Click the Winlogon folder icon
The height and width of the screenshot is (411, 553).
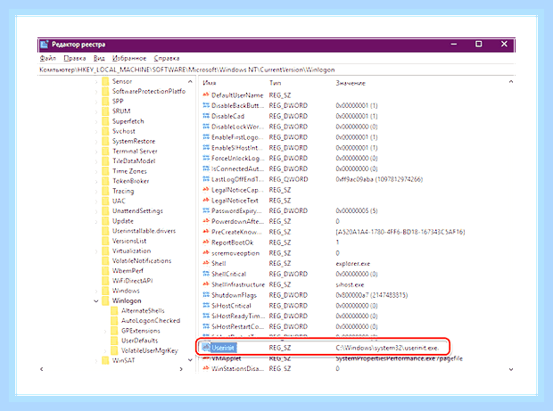[105, 300]
